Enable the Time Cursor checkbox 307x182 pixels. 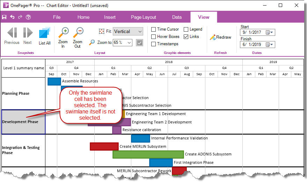154,30
